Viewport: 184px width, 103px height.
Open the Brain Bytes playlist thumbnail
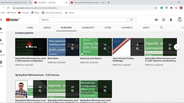[64, 47]
